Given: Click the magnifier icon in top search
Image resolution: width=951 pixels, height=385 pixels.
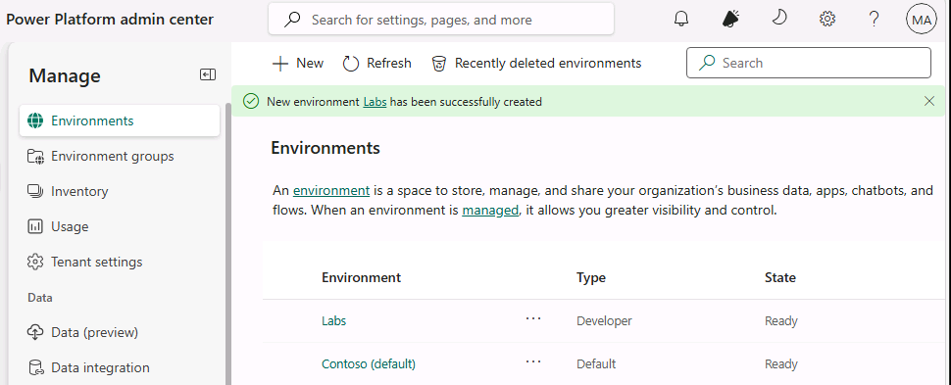Looking at the screenshot, I should 292,20.
